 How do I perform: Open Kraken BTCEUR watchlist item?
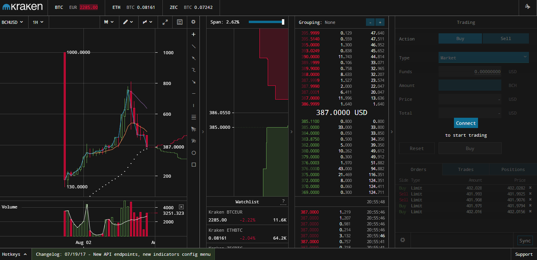pos(248,216)
